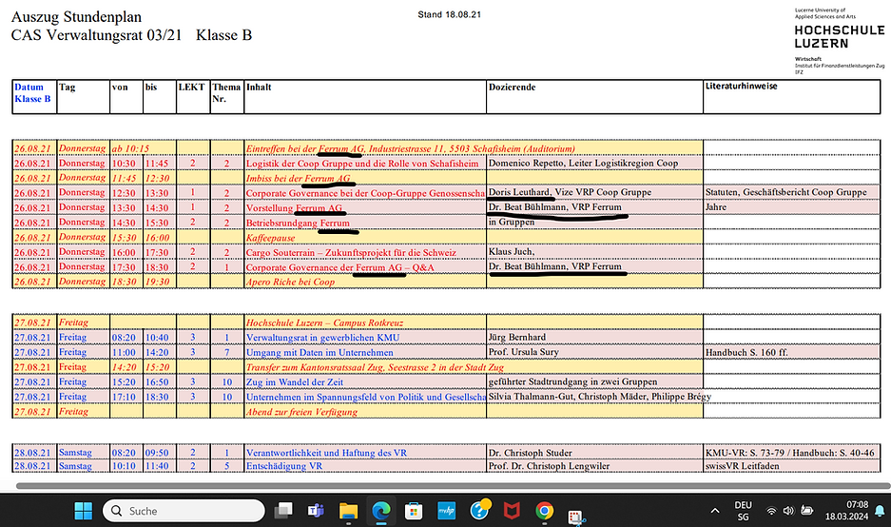Screen dimensions: 891x527
Task: Click 'Doris Leuthard, Vize VRP Coop Gruppe'
Action: [570, 192]
